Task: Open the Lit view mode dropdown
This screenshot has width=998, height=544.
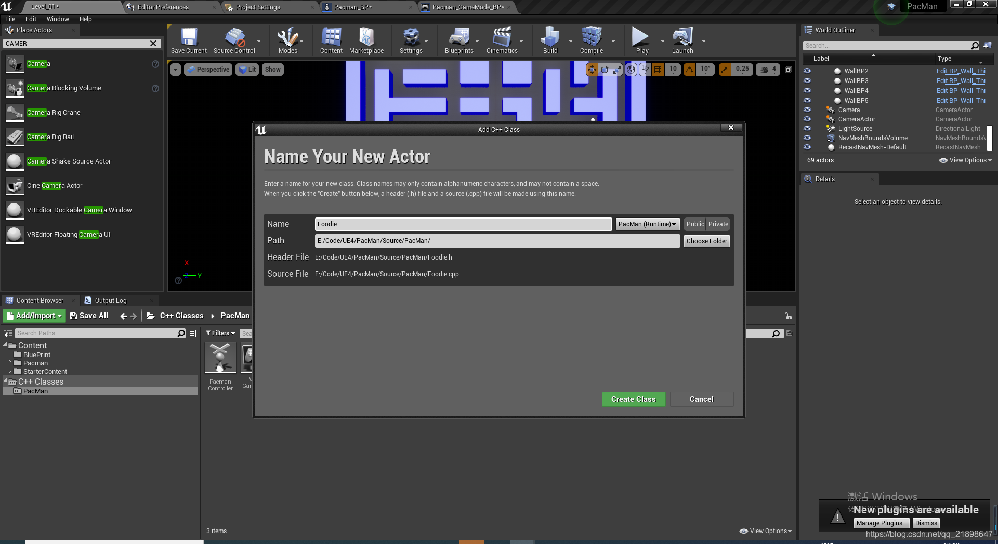Action: point(247,70)
